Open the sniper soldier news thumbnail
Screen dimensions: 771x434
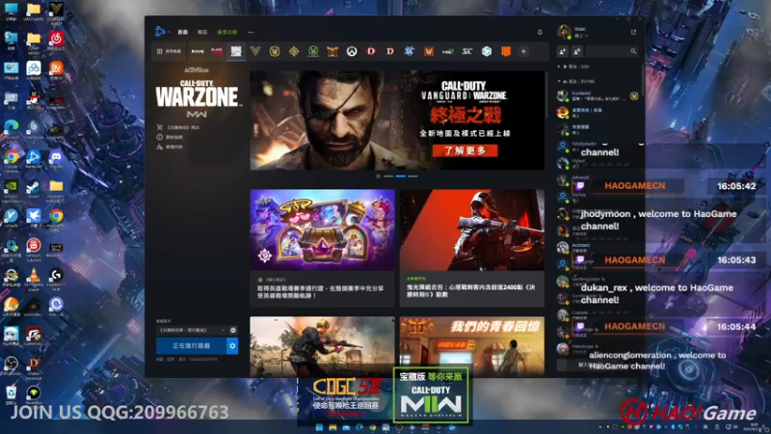[322, 346]
